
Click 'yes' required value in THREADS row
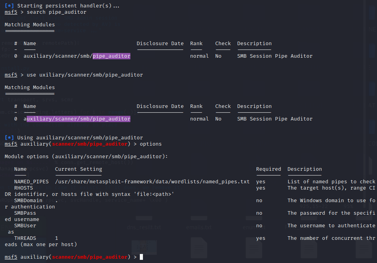point(261,238)
